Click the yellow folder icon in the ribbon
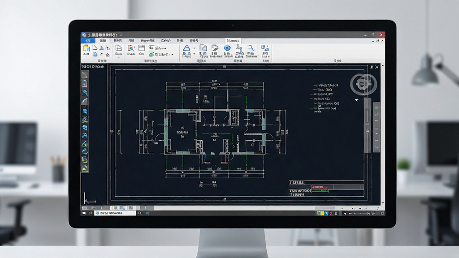The image size is (459, 258). coord(87,48)
